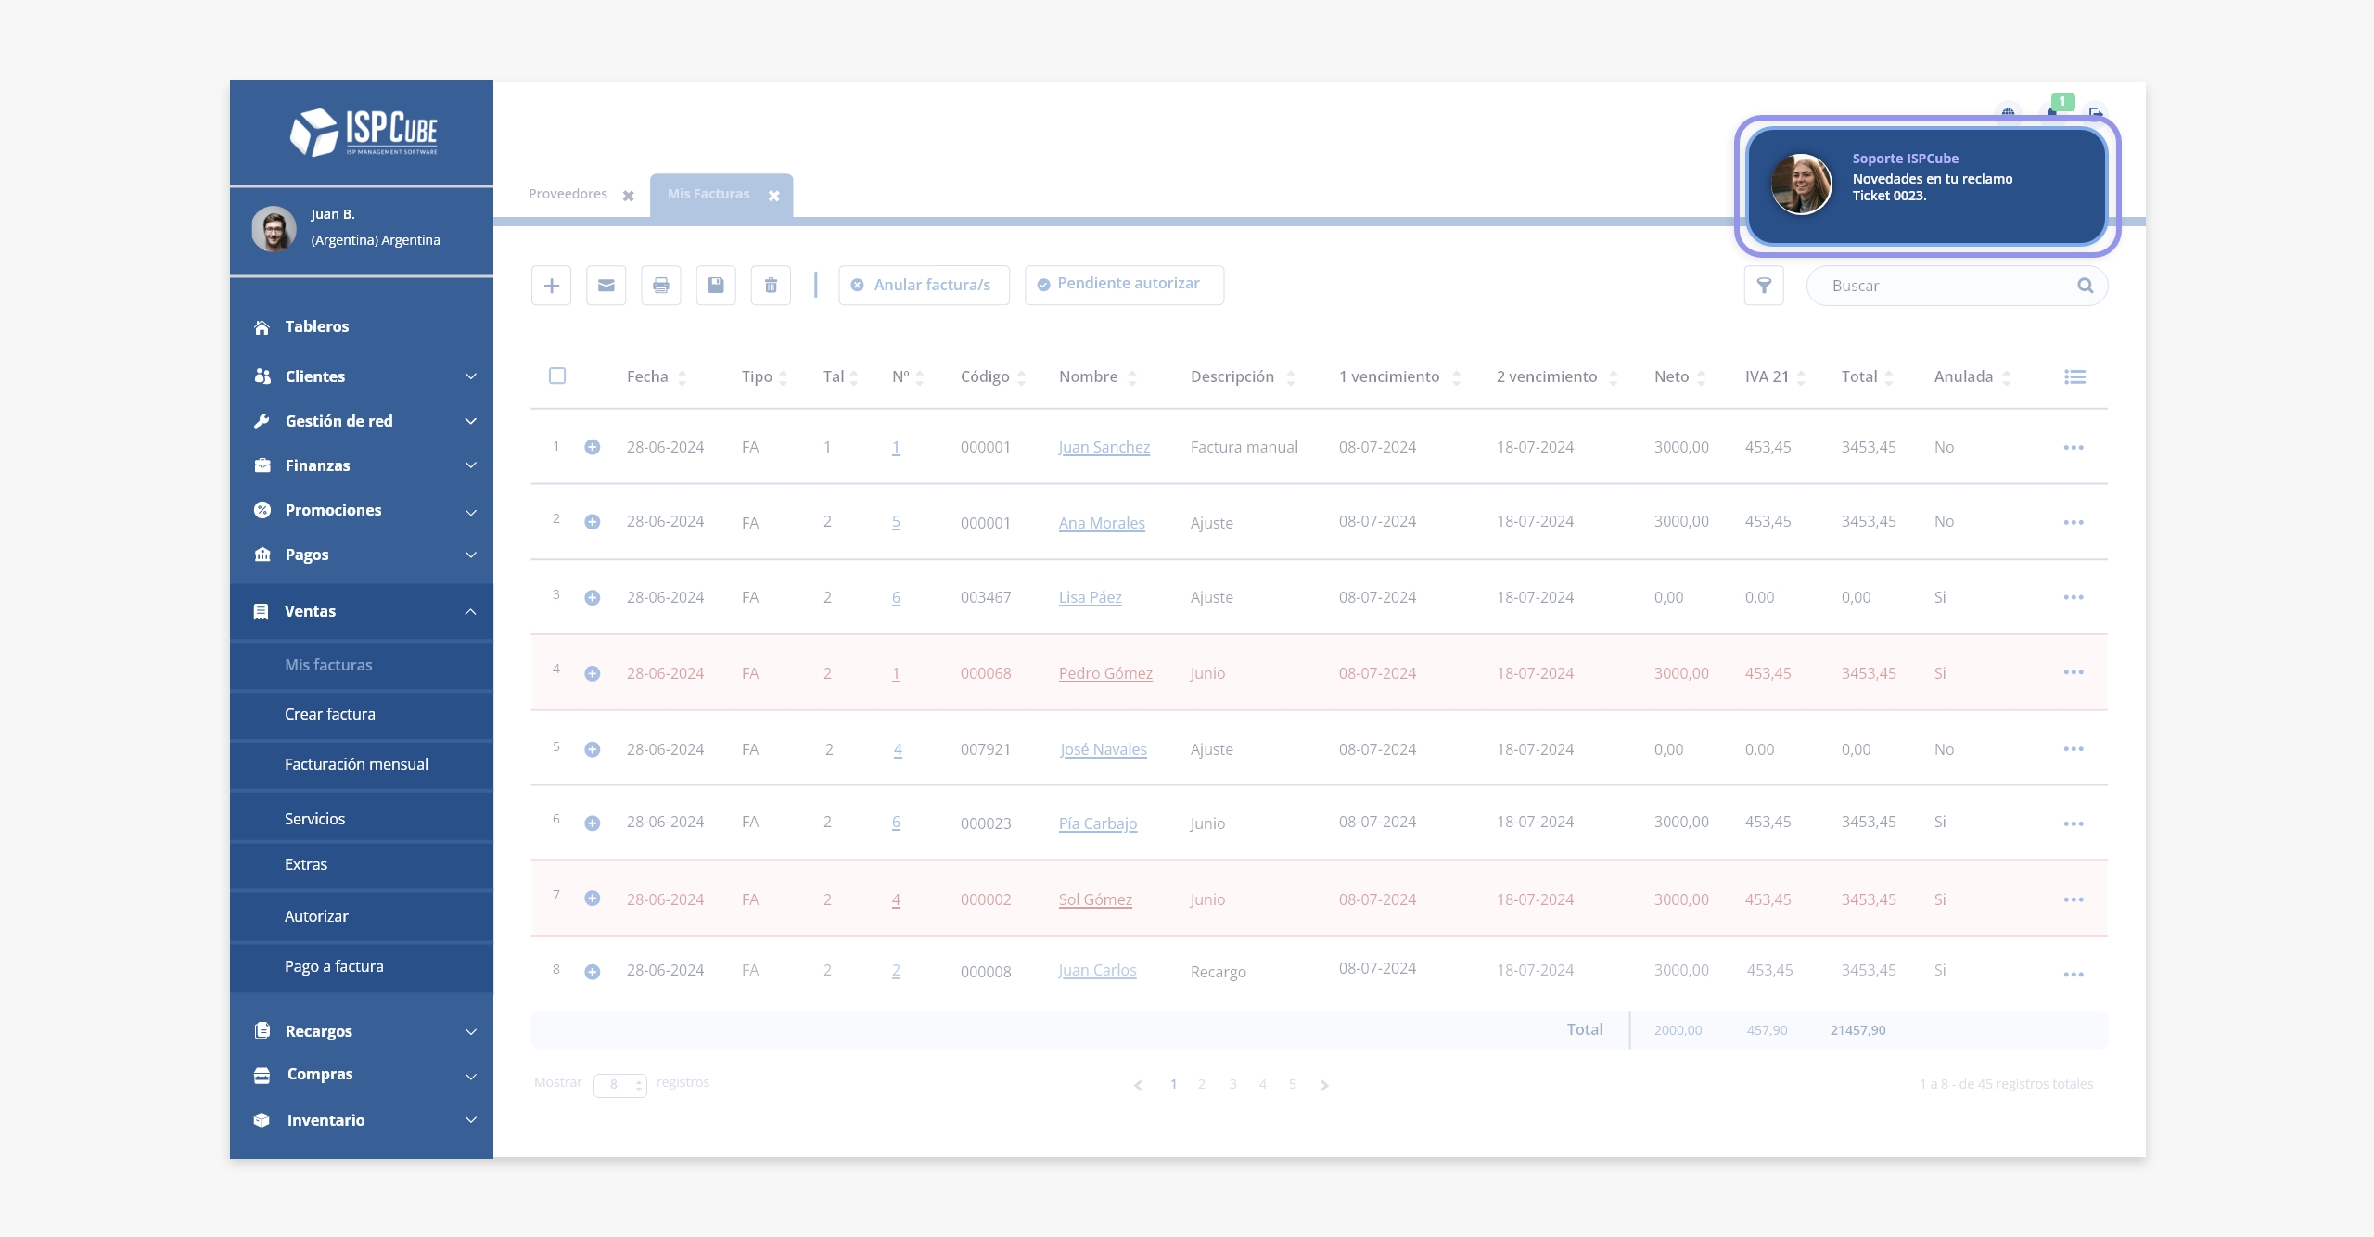
Task: Open the Soporte ISPCube notification popup
Action: [x=1927, y=185]
